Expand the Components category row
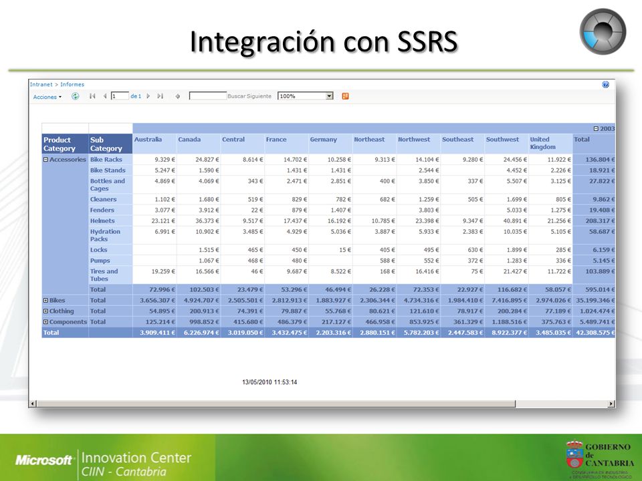642x481 pixels. click(x=46, y=322)
